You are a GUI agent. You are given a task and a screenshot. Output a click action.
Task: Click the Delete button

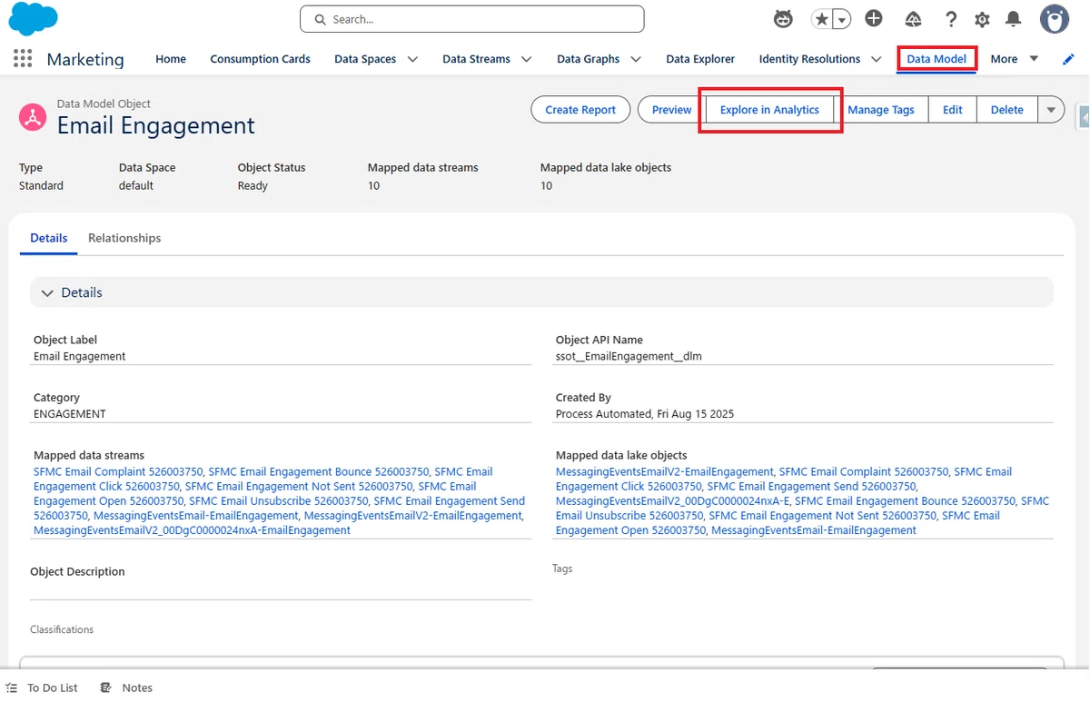(x=1006, y=110)
